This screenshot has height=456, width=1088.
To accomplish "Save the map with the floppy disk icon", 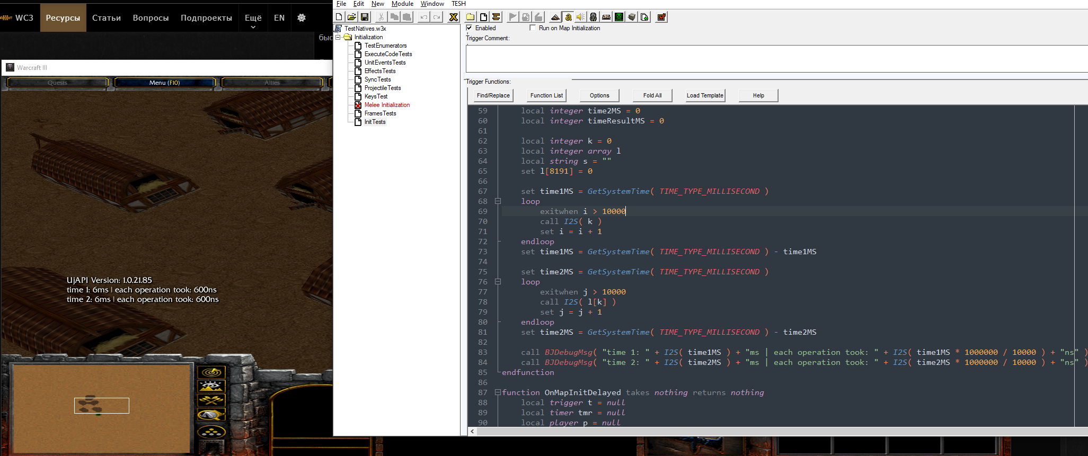I will 365,17.
